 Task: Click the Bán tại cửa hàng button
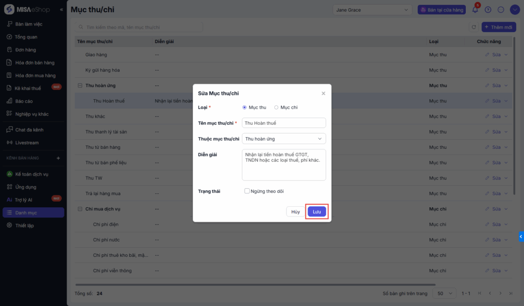click(x=442, y=10)
